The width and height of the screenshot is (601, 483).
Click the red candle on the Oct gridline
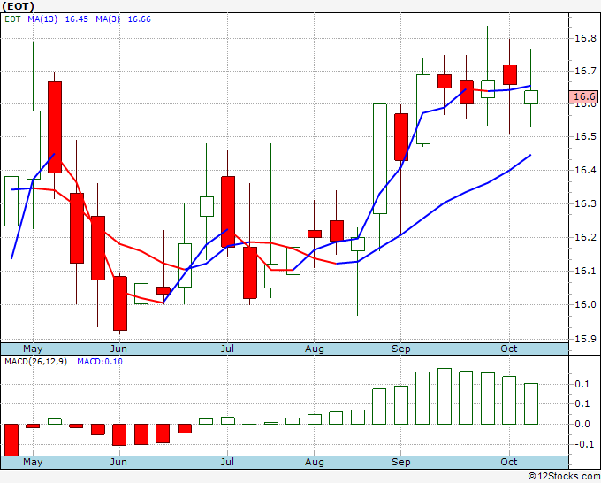coord(510,75)
